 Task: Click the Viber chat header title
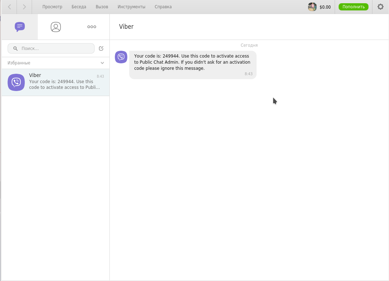[126, 27]
